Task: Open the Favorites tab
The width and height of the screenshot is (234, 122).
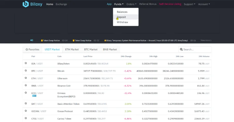Action: 32,49
